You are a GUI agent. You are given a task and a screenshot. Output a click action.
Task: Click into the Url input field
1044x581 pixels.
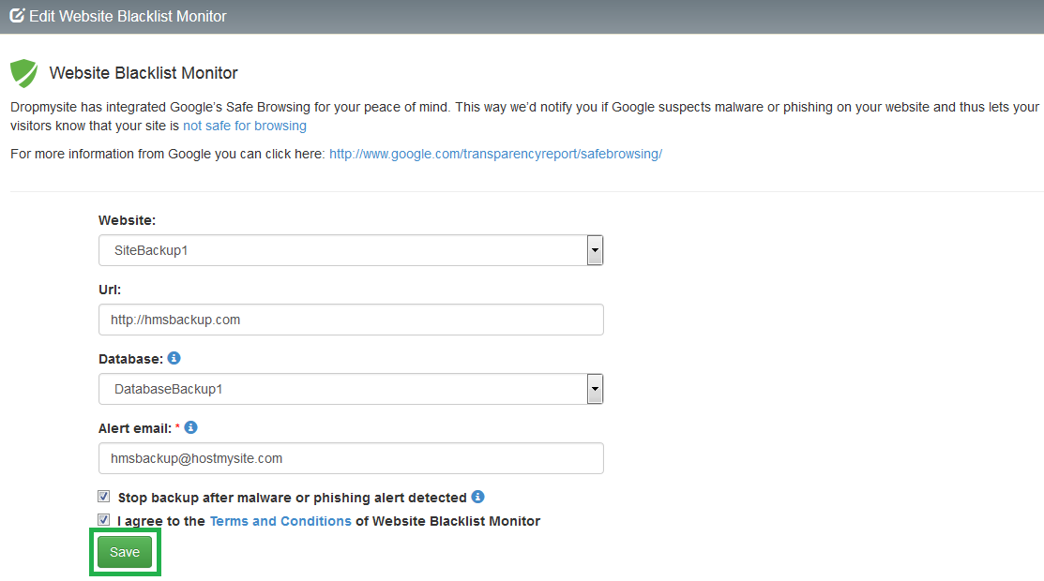click(x=351, y=320)
